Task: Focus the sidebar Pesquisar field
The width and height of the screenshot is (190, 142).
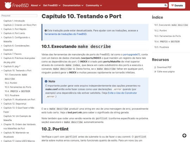Action: click(19, 15)
